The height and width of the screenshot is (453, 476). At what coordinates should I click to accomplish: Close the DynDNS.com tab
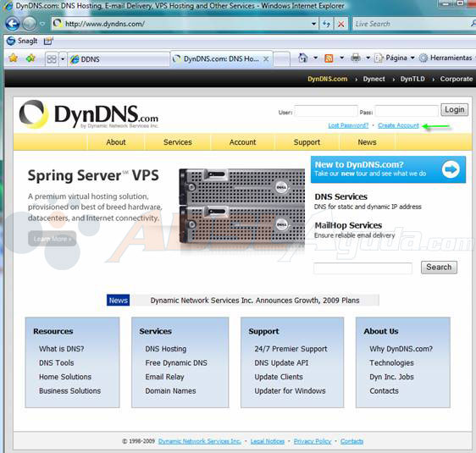tap(266, 59)
